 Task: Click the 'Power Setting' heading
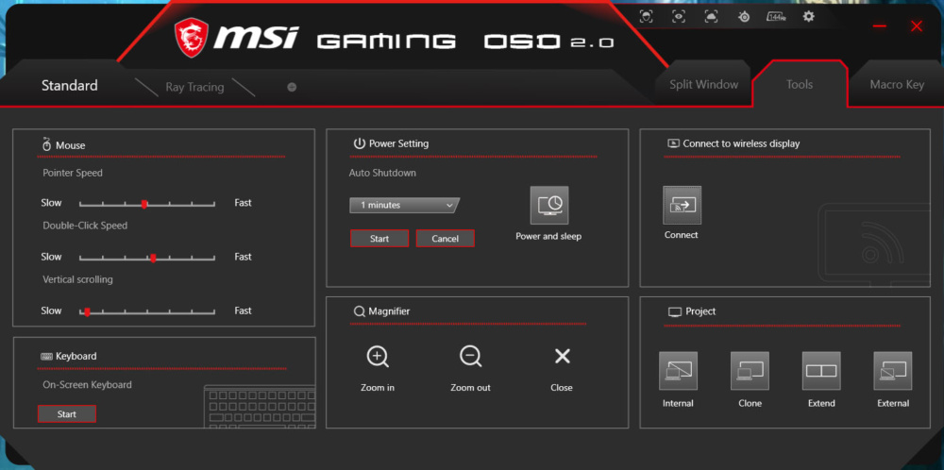pyautogui.click(x=398, y=143)
